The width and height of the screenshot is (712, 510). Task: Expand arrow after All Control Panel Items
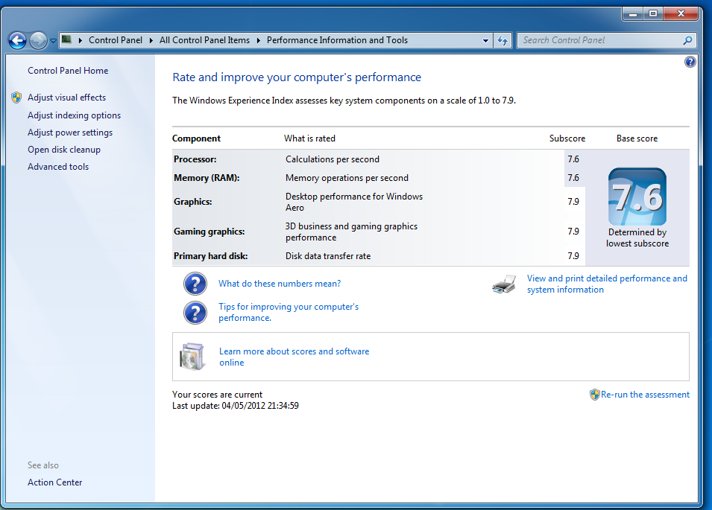[259, 40]
